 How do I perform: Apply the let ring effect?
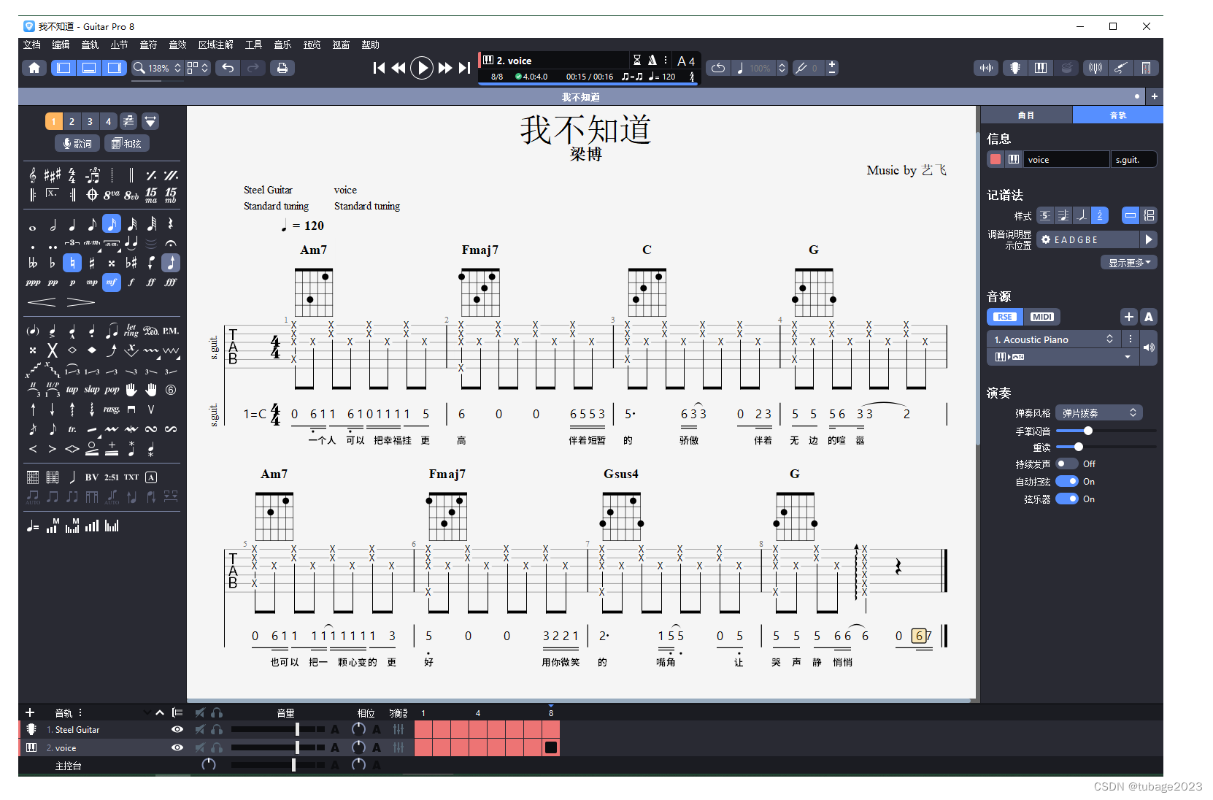131,331
